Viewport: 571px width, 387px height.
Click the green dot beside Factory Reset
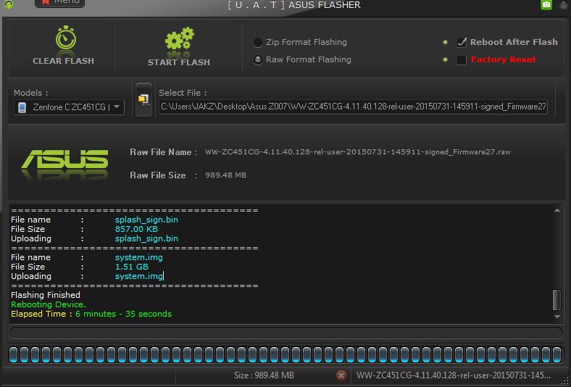click(445, 59)
